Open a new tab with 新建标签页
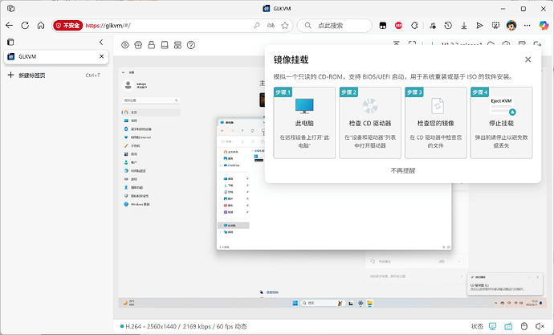This screenshot has width=554, height=335. (32, 75)
